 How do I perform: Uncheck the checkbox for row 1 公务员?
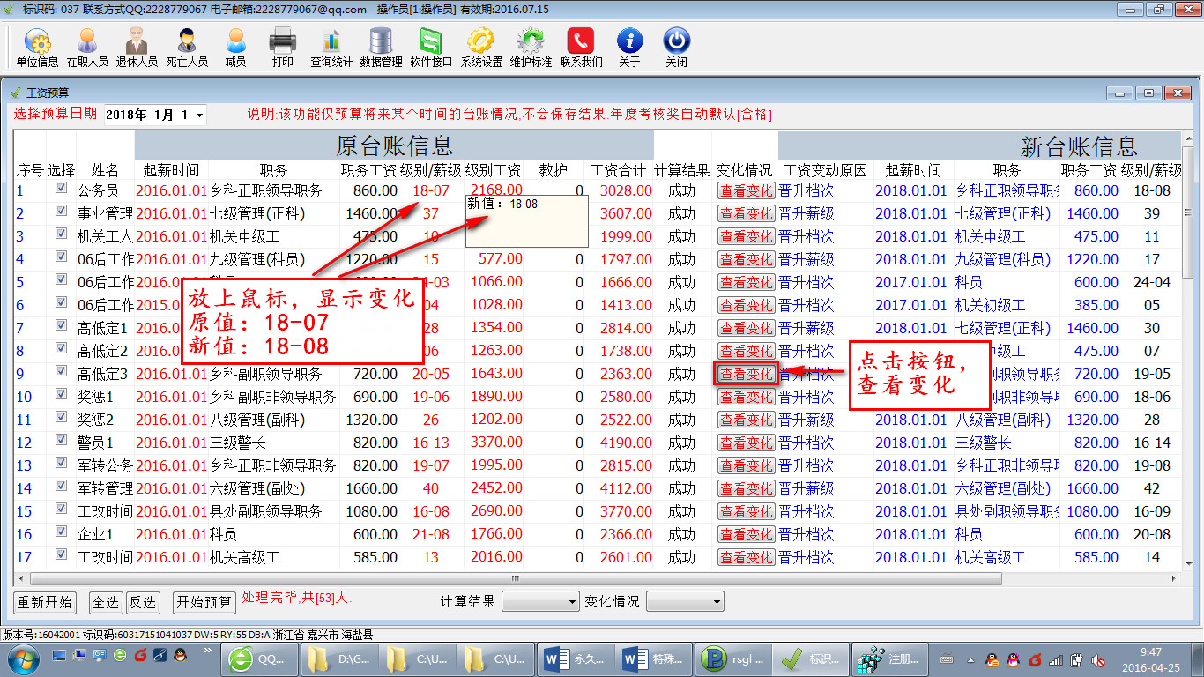(61, 189)
